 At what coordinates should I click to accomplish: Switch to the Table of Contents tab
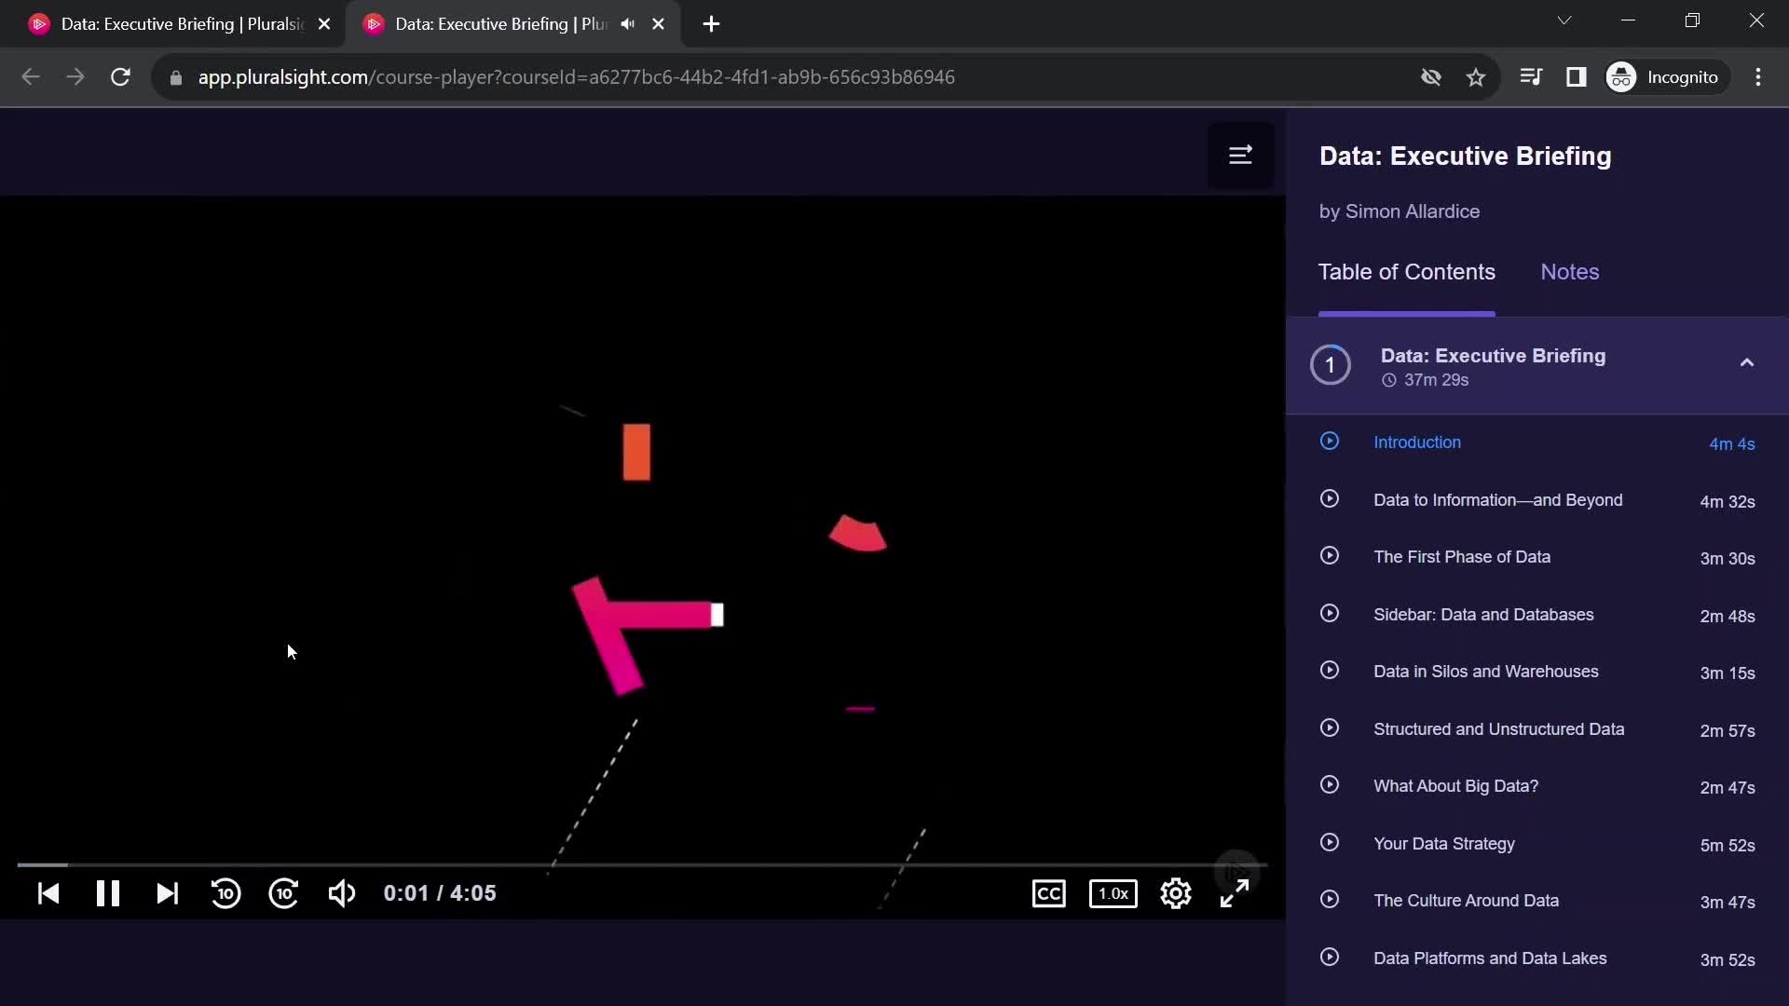[1407, 271]
